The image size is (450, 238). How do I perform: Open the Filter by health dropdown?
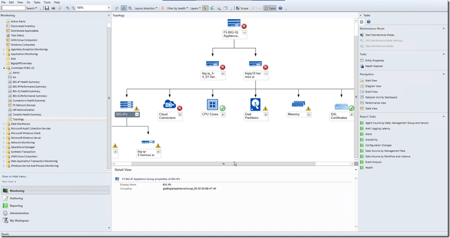[x=177, y=9]
